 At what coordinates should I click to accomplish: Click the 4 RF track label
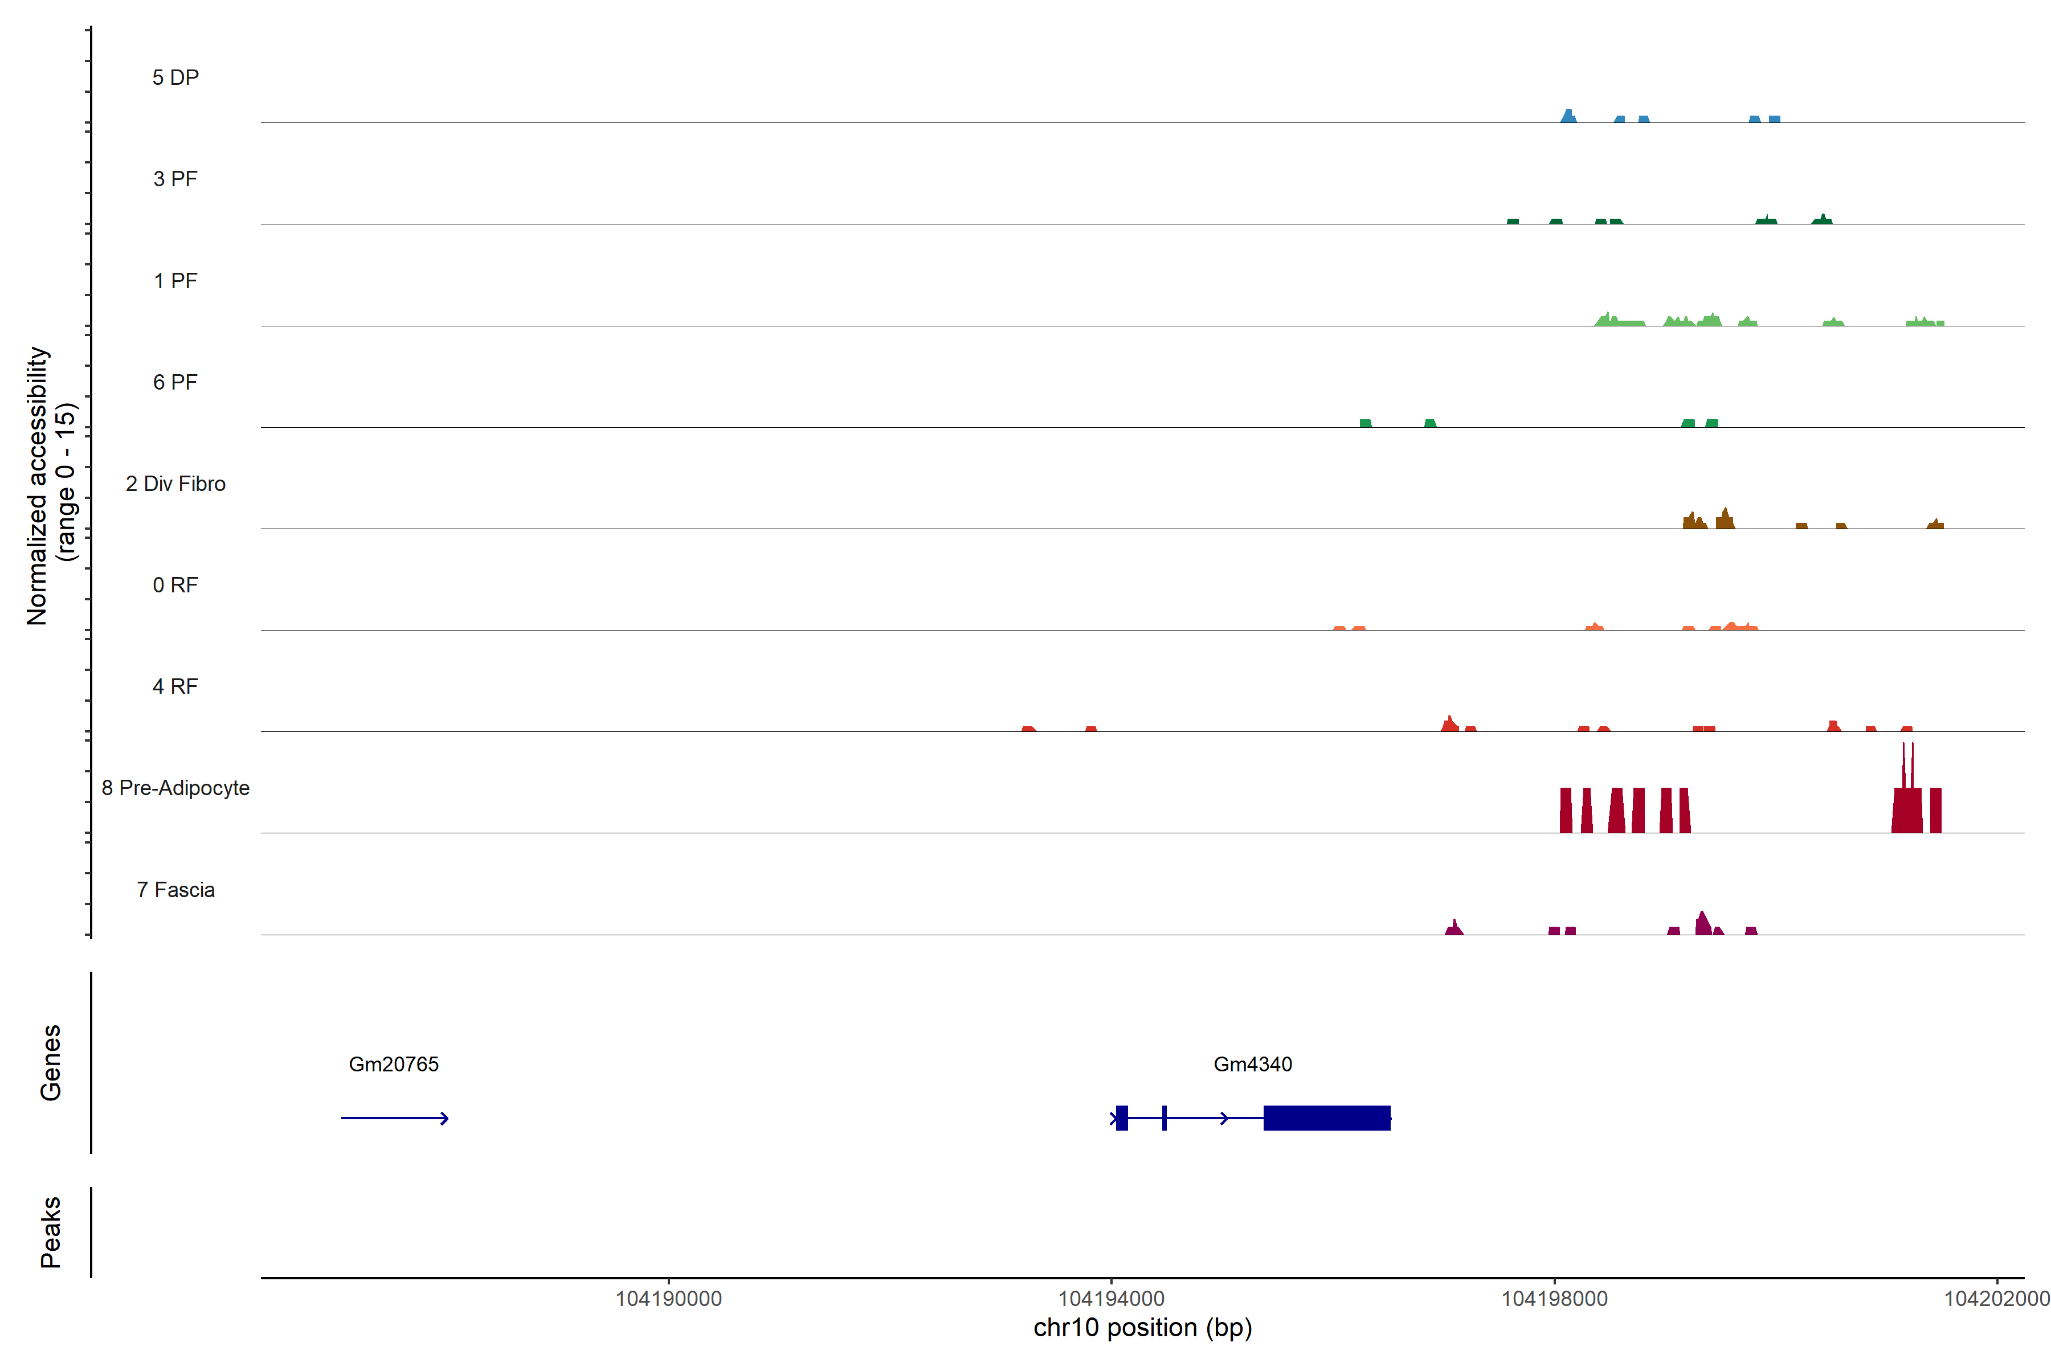(x=175, y=686)
